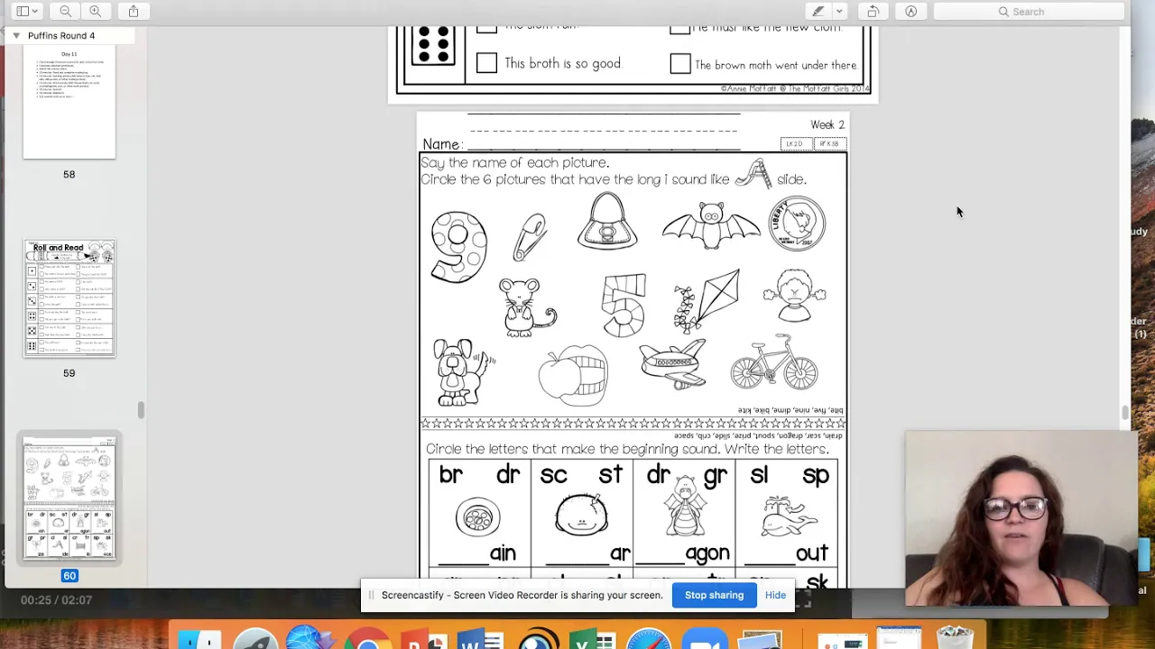Click the webcam video overlay

1021,518
